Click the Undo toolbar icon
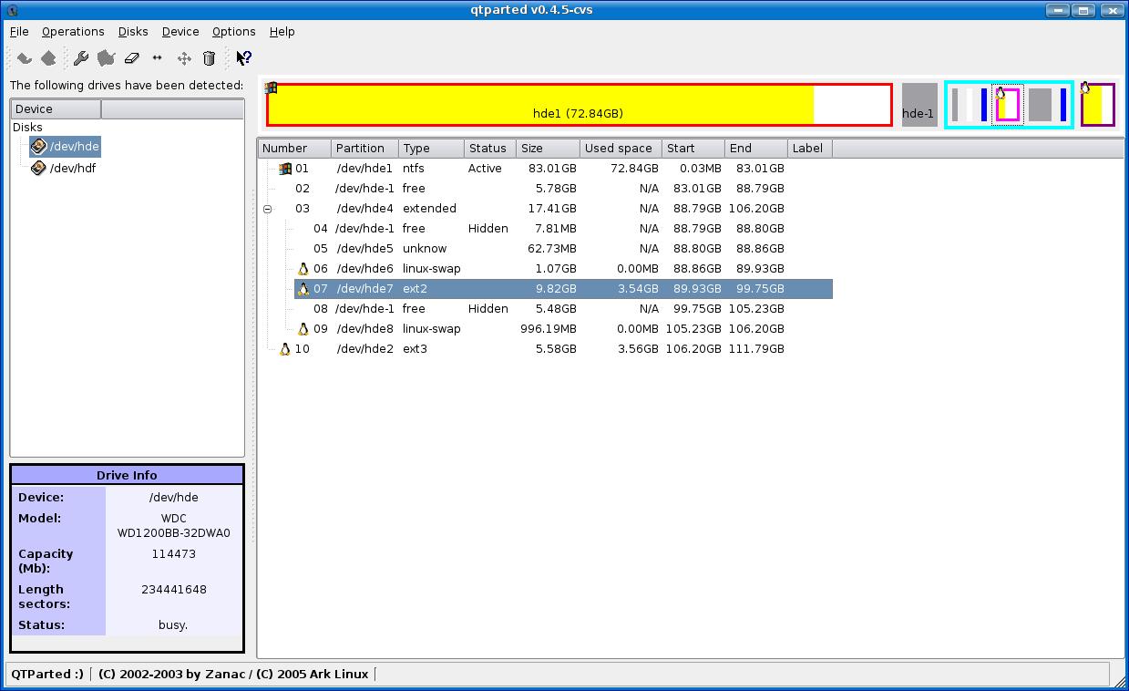This screenshot has height=691, width=1129. coord(25,58)
